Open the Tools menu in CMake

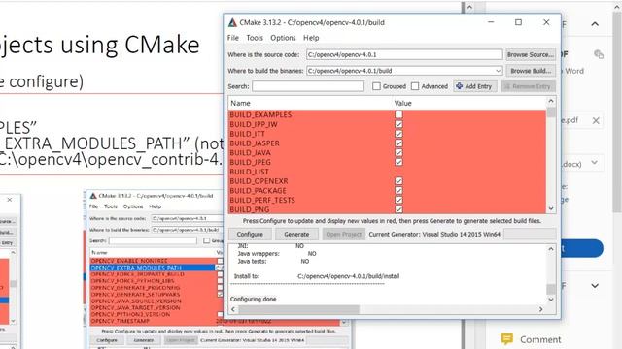pyautogui.click(x=255, y=38)
